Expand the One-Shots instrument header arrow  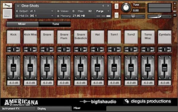click(18, 6)
